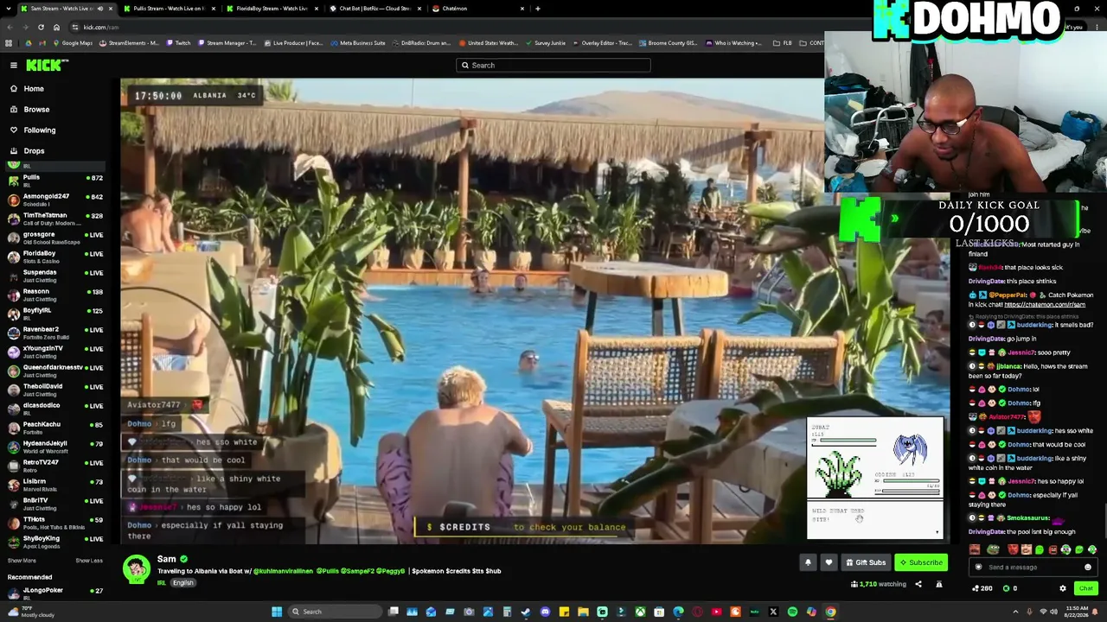Open the IRL category link
The height and width of the screenshot is (622, 1107).
(162, 583)
